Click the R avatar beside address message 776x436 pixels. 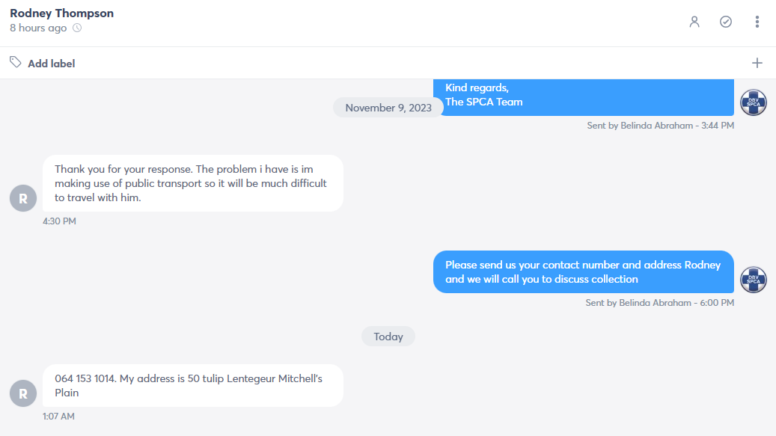23,393
